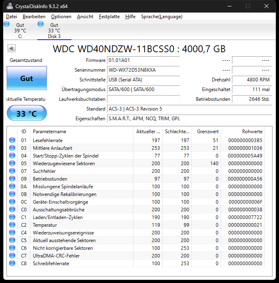Click status orb for Mittlere Anlaufzeit row
The image size is (279, 283).
point(12,148)
